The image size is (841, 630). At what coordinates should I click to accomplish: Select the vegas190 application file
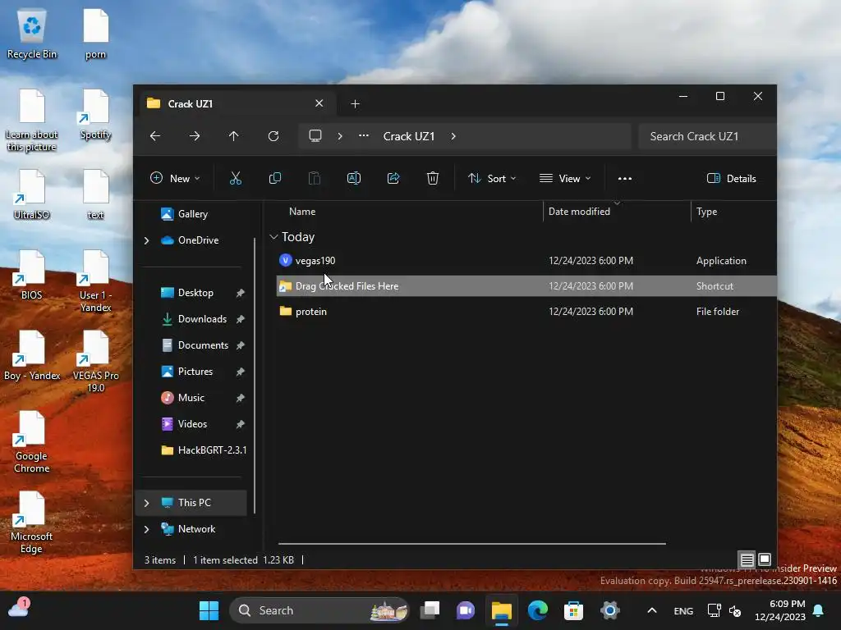526,261
